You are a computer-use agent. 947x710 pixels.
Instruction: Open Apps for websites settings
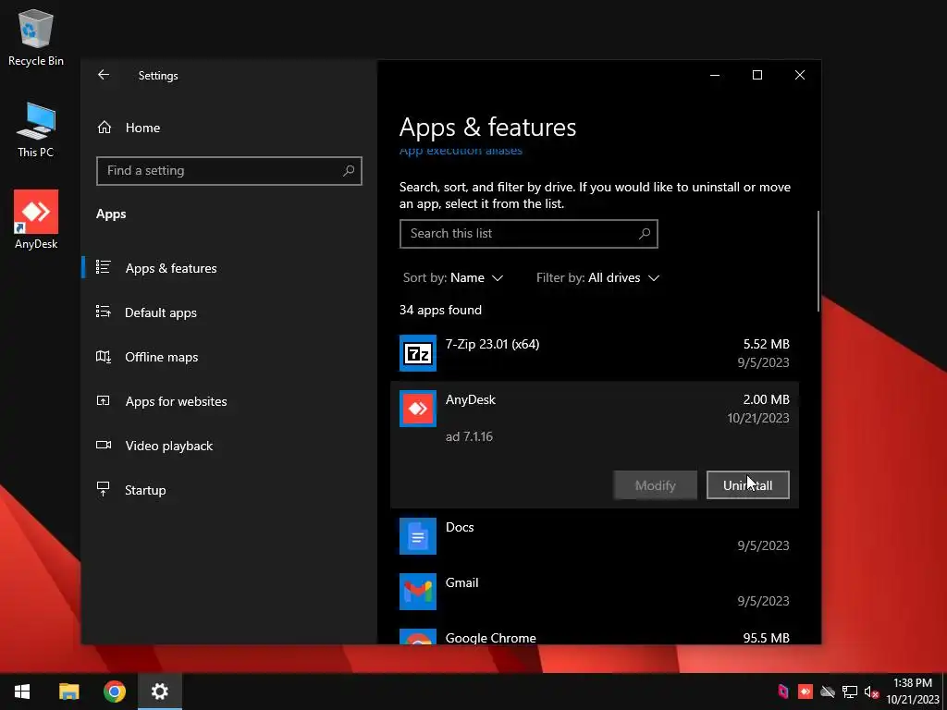[x=229, y=401]
